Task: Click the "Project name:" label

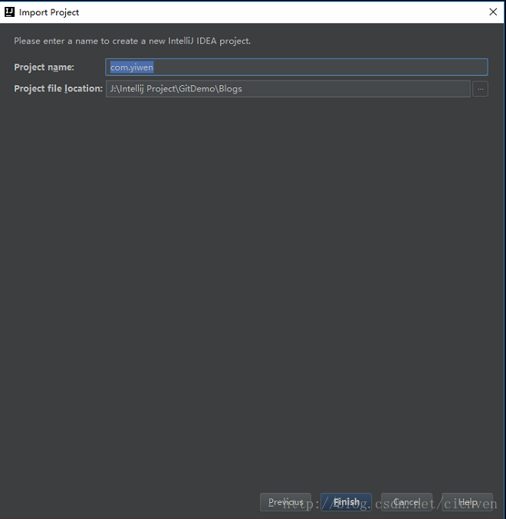Action: point(44,67)
